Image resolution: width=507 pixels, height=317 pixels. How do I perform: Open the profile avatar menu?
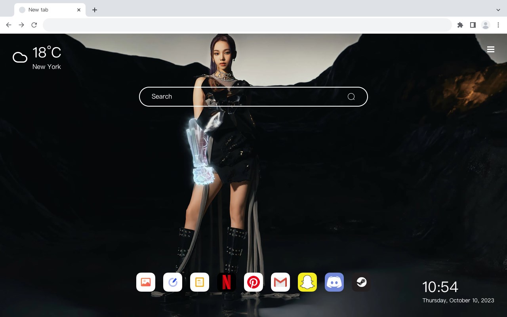tap(486, 25)
